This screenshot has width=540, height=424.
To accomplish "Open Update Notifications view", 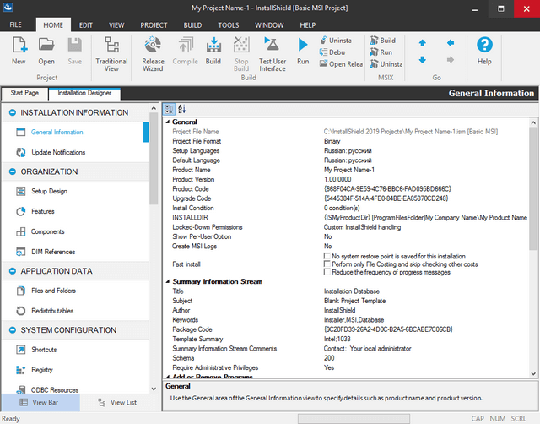I will pyautogui.click(x=57, y=152).
